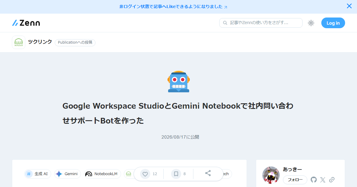Image resolution: width=357 pixels, height=187 pixels.
Task: Click the Log in button
Action: click(333, 23)
